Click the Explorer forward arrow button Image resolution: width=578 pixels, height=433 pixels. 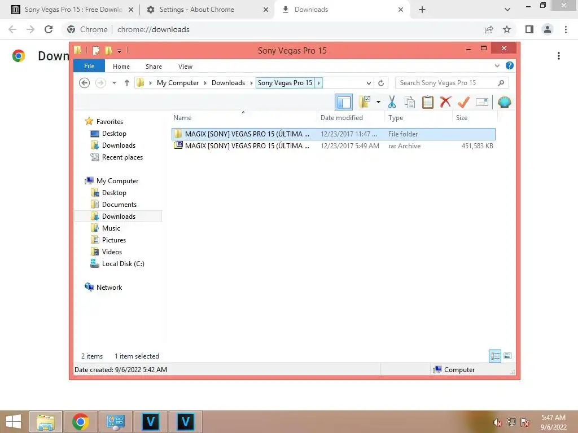[x=100, y=83]
